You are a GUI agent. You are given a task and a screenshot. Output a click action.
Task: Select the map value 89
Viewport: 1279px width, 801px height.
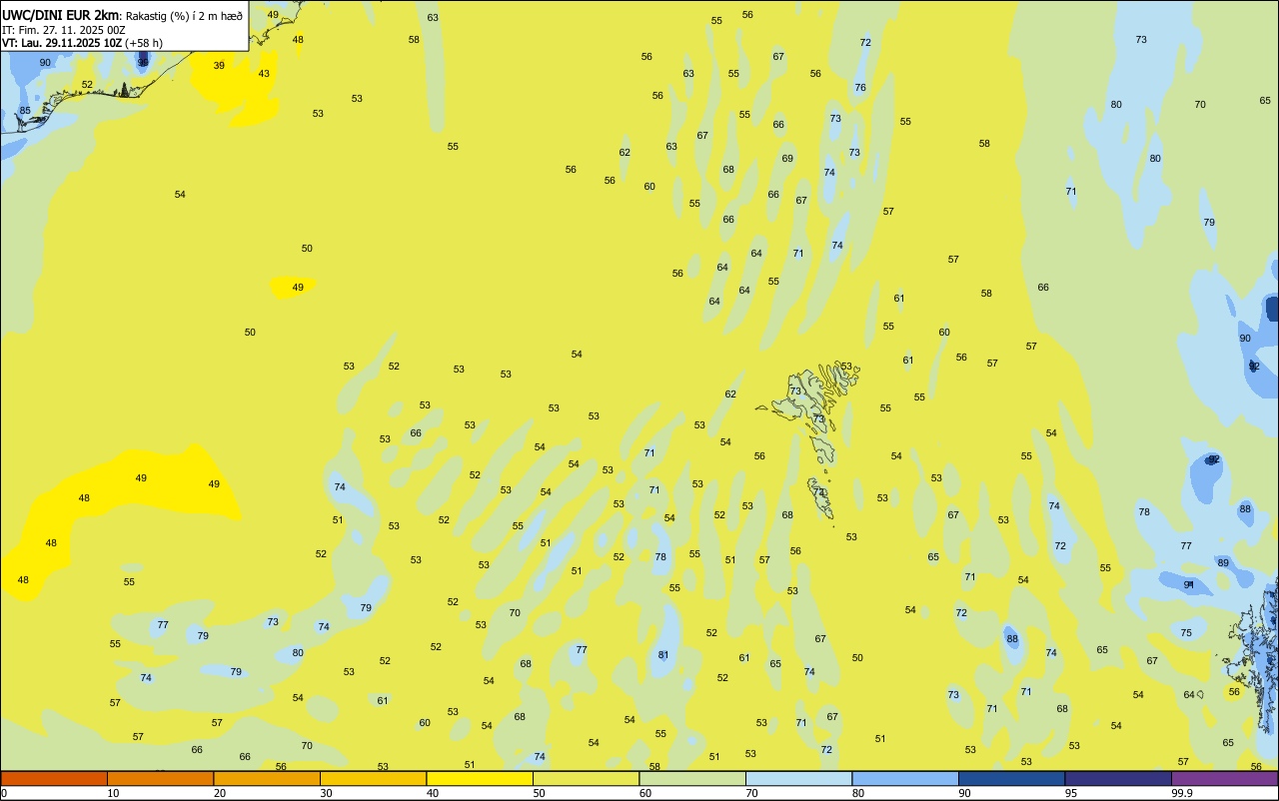[1223, 563]
